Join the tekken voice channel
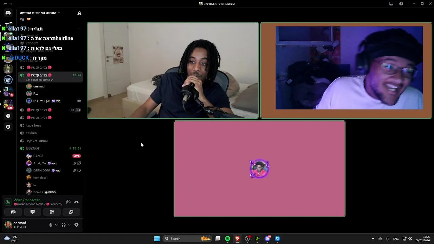 coord(50,133)
